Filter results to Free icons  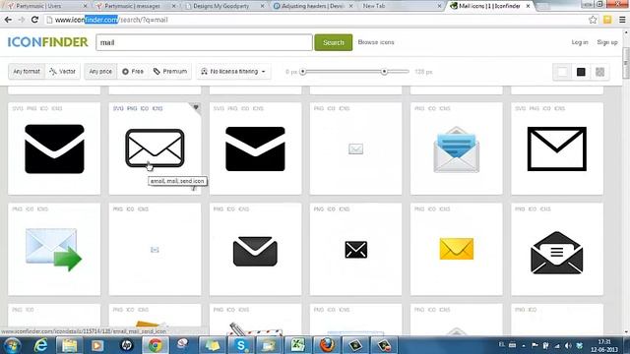[133, 72]
